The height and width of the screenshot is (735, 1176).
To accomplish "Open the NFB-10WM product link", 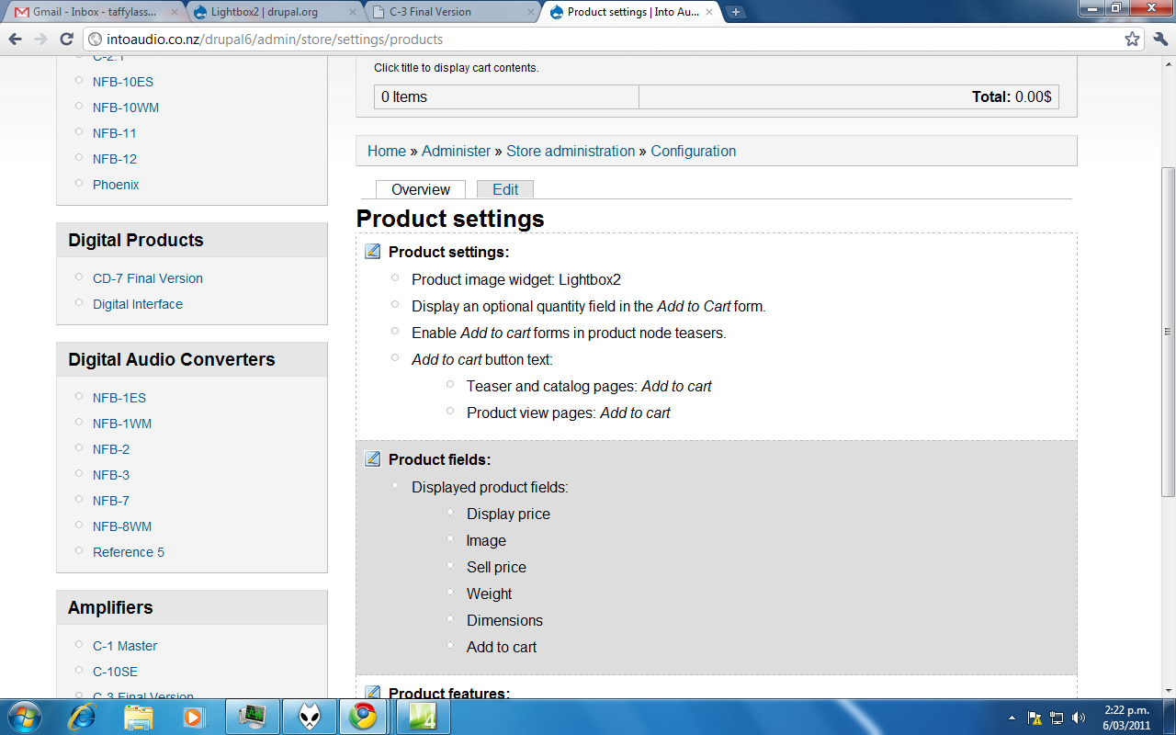I will click(x=126, y=107).
